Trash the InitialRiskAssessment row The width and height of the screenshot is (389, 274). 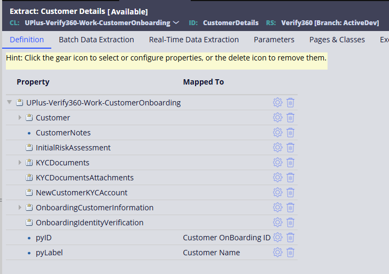[290, 148]
